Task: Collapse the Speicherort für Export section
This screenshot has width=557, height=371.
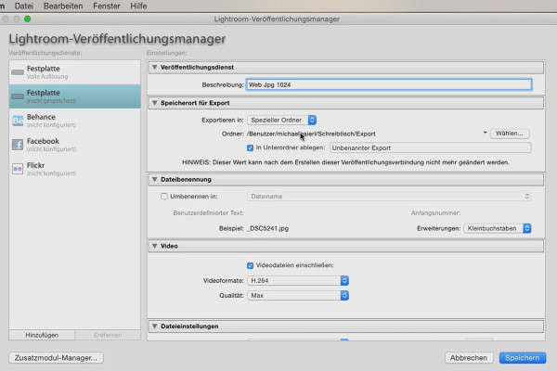Action: (x=154, y=103)
